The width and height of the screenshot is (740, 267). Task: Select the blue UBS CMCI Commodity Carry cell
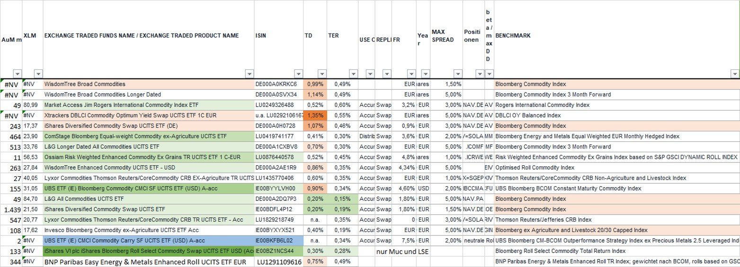point(148,241)
